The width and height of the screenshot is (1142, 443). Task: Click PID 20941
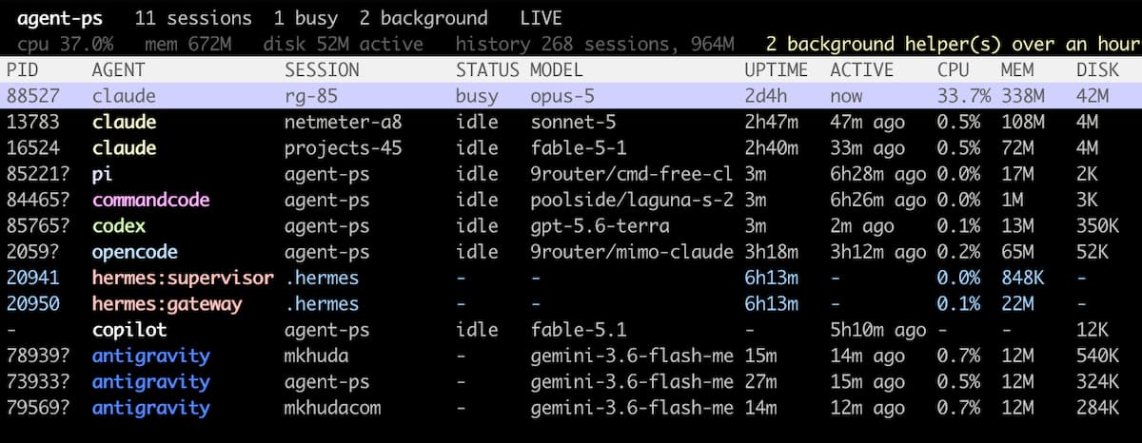click(33, 278)
